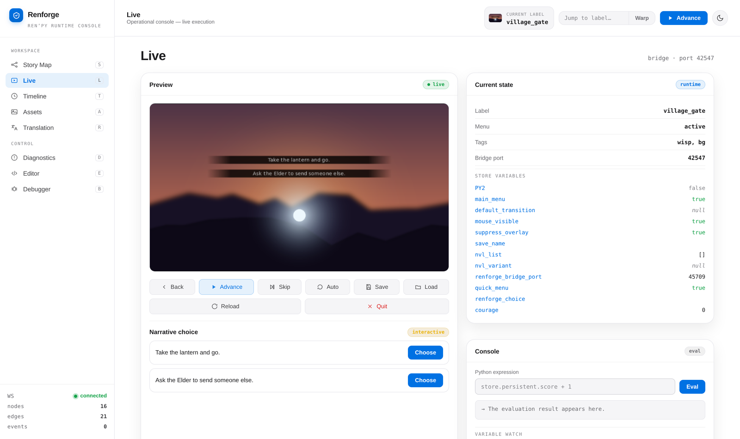This screenshot has height=439, width=740.
Task: Open Story Map from sidebar
Action: [57, 65]
